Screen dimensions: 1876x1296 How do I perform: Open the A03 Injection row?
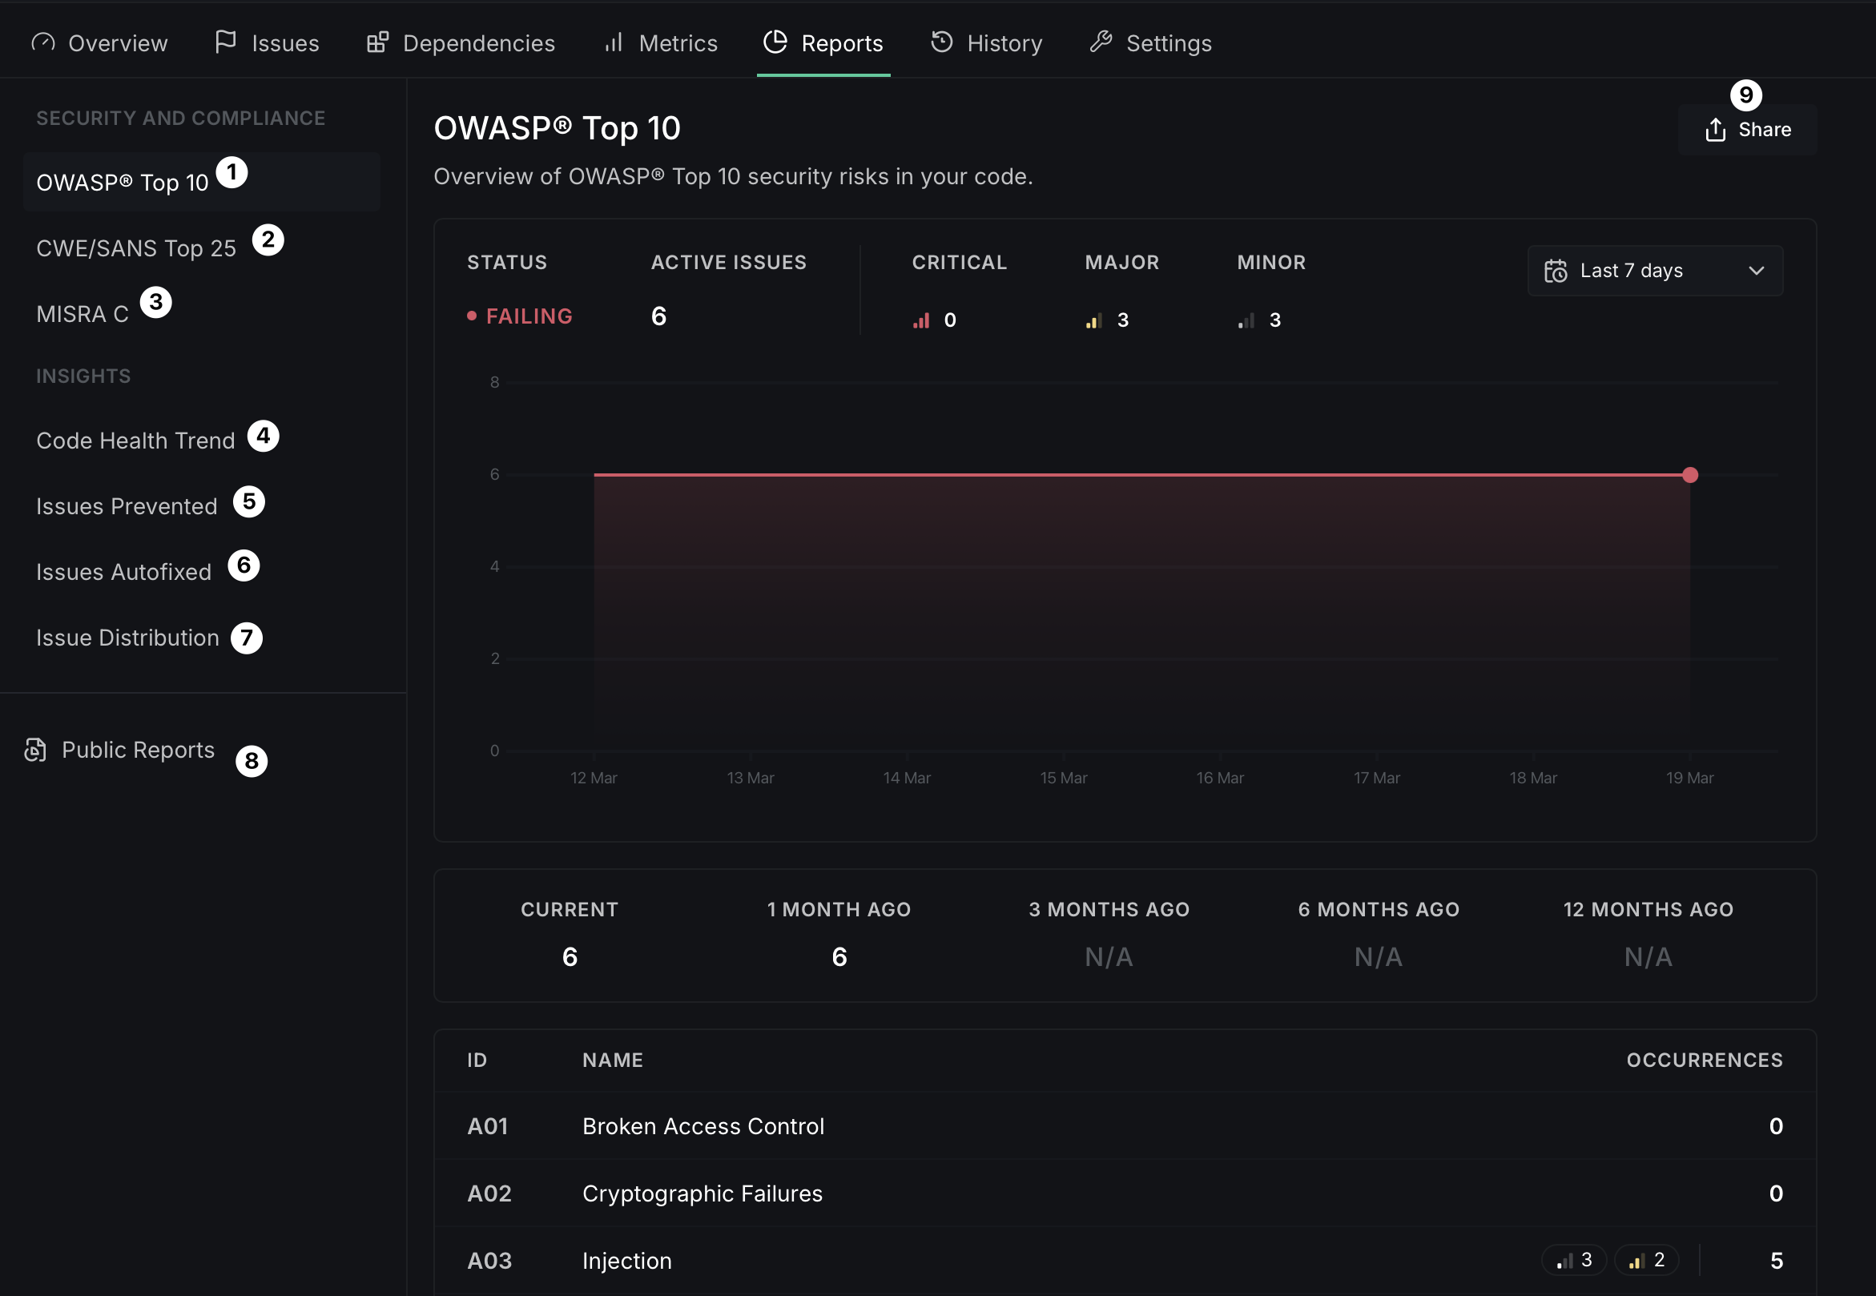point(627,1260)
